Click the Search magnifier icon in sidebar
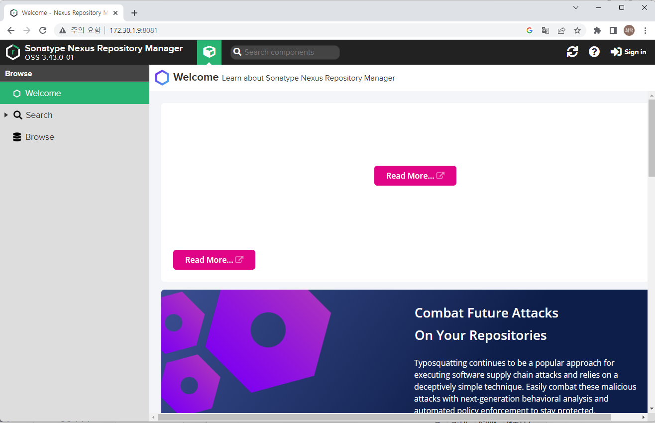Image resolution: width=655 pixels, height=423 pixels. point(17,115)
